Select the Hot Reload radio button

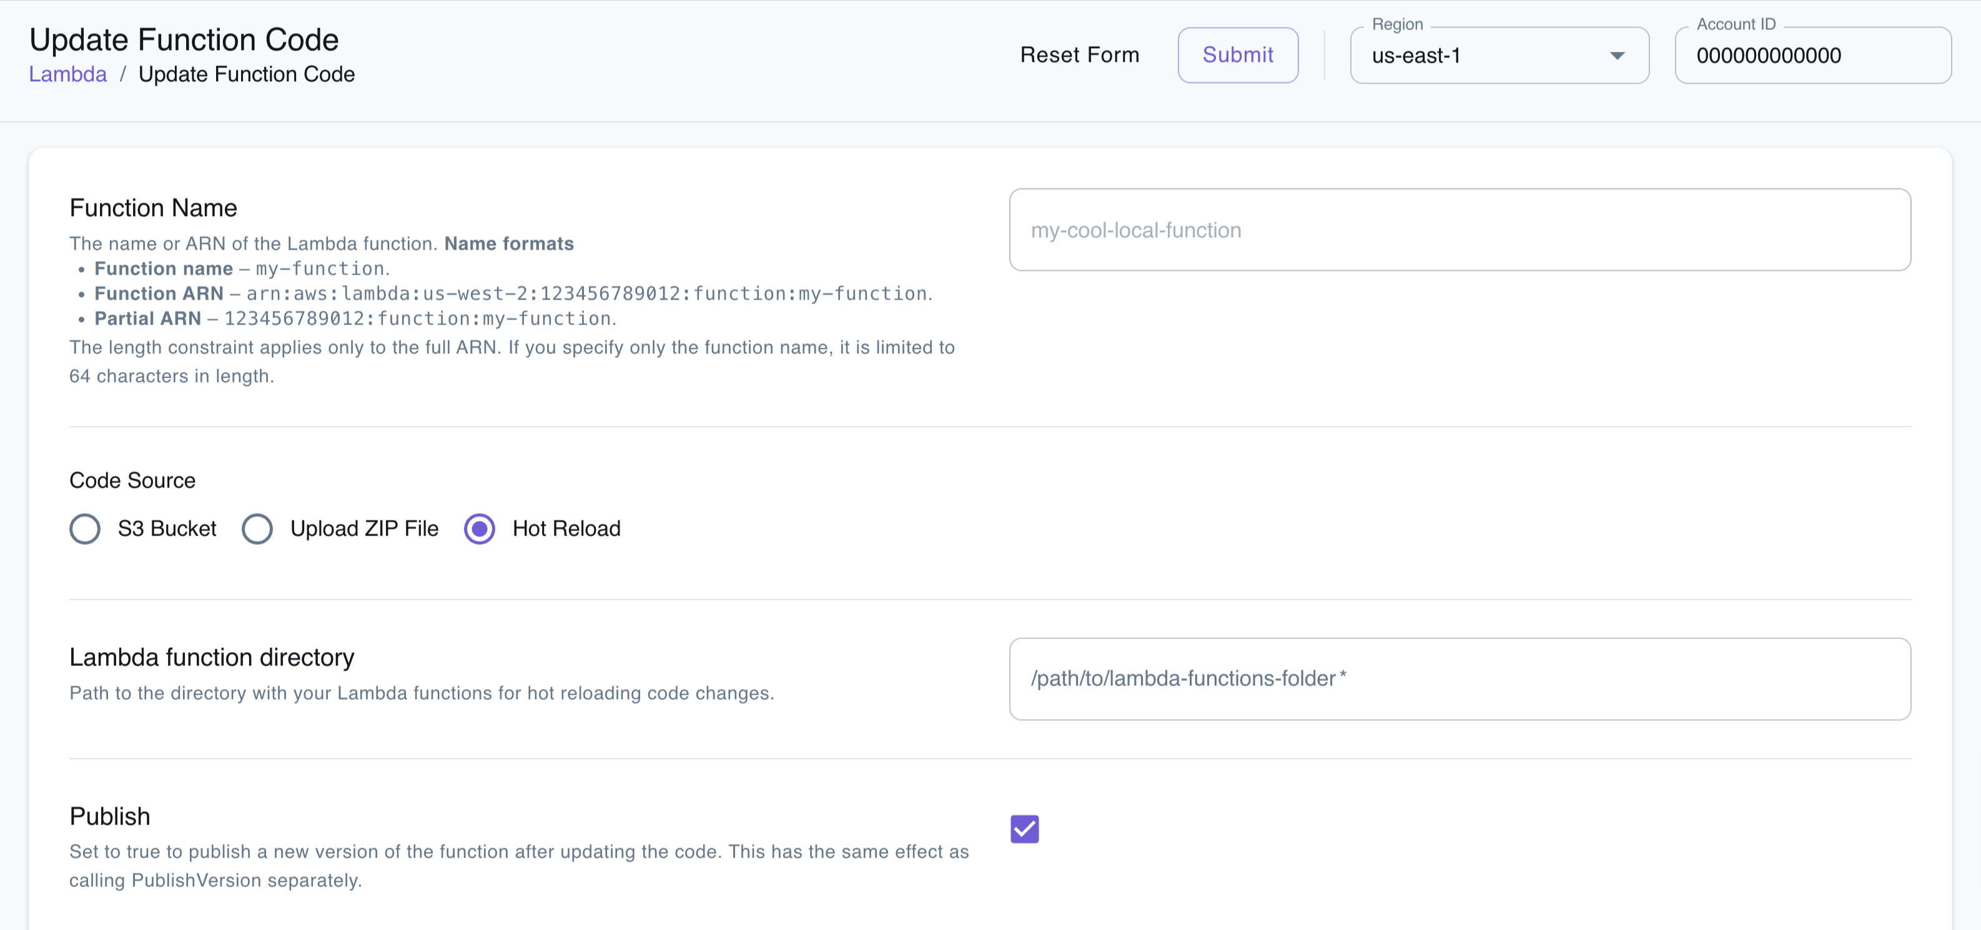point(478,529)
